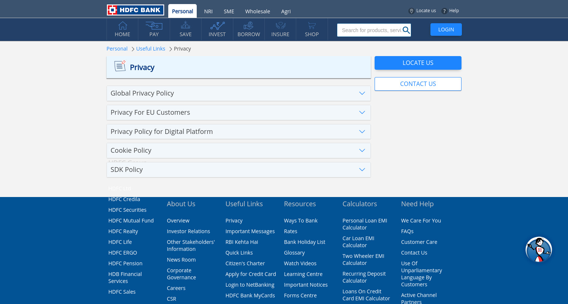
Task: Switch to the Wholesale tab
Action: pos(257,11)
